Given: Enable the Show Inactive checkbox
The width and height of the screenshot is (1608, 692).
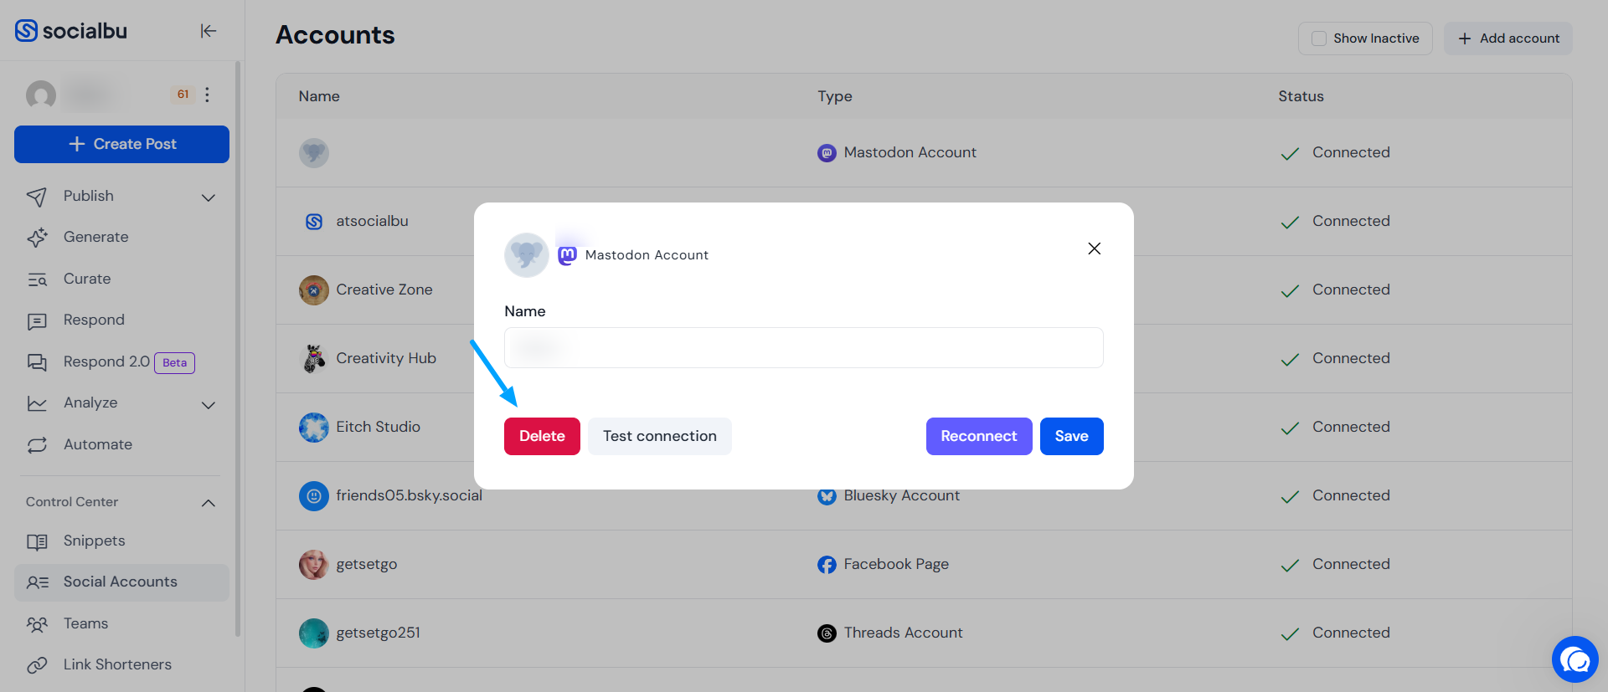Looking at the screenshot, I should click(x=1319, y=38).
